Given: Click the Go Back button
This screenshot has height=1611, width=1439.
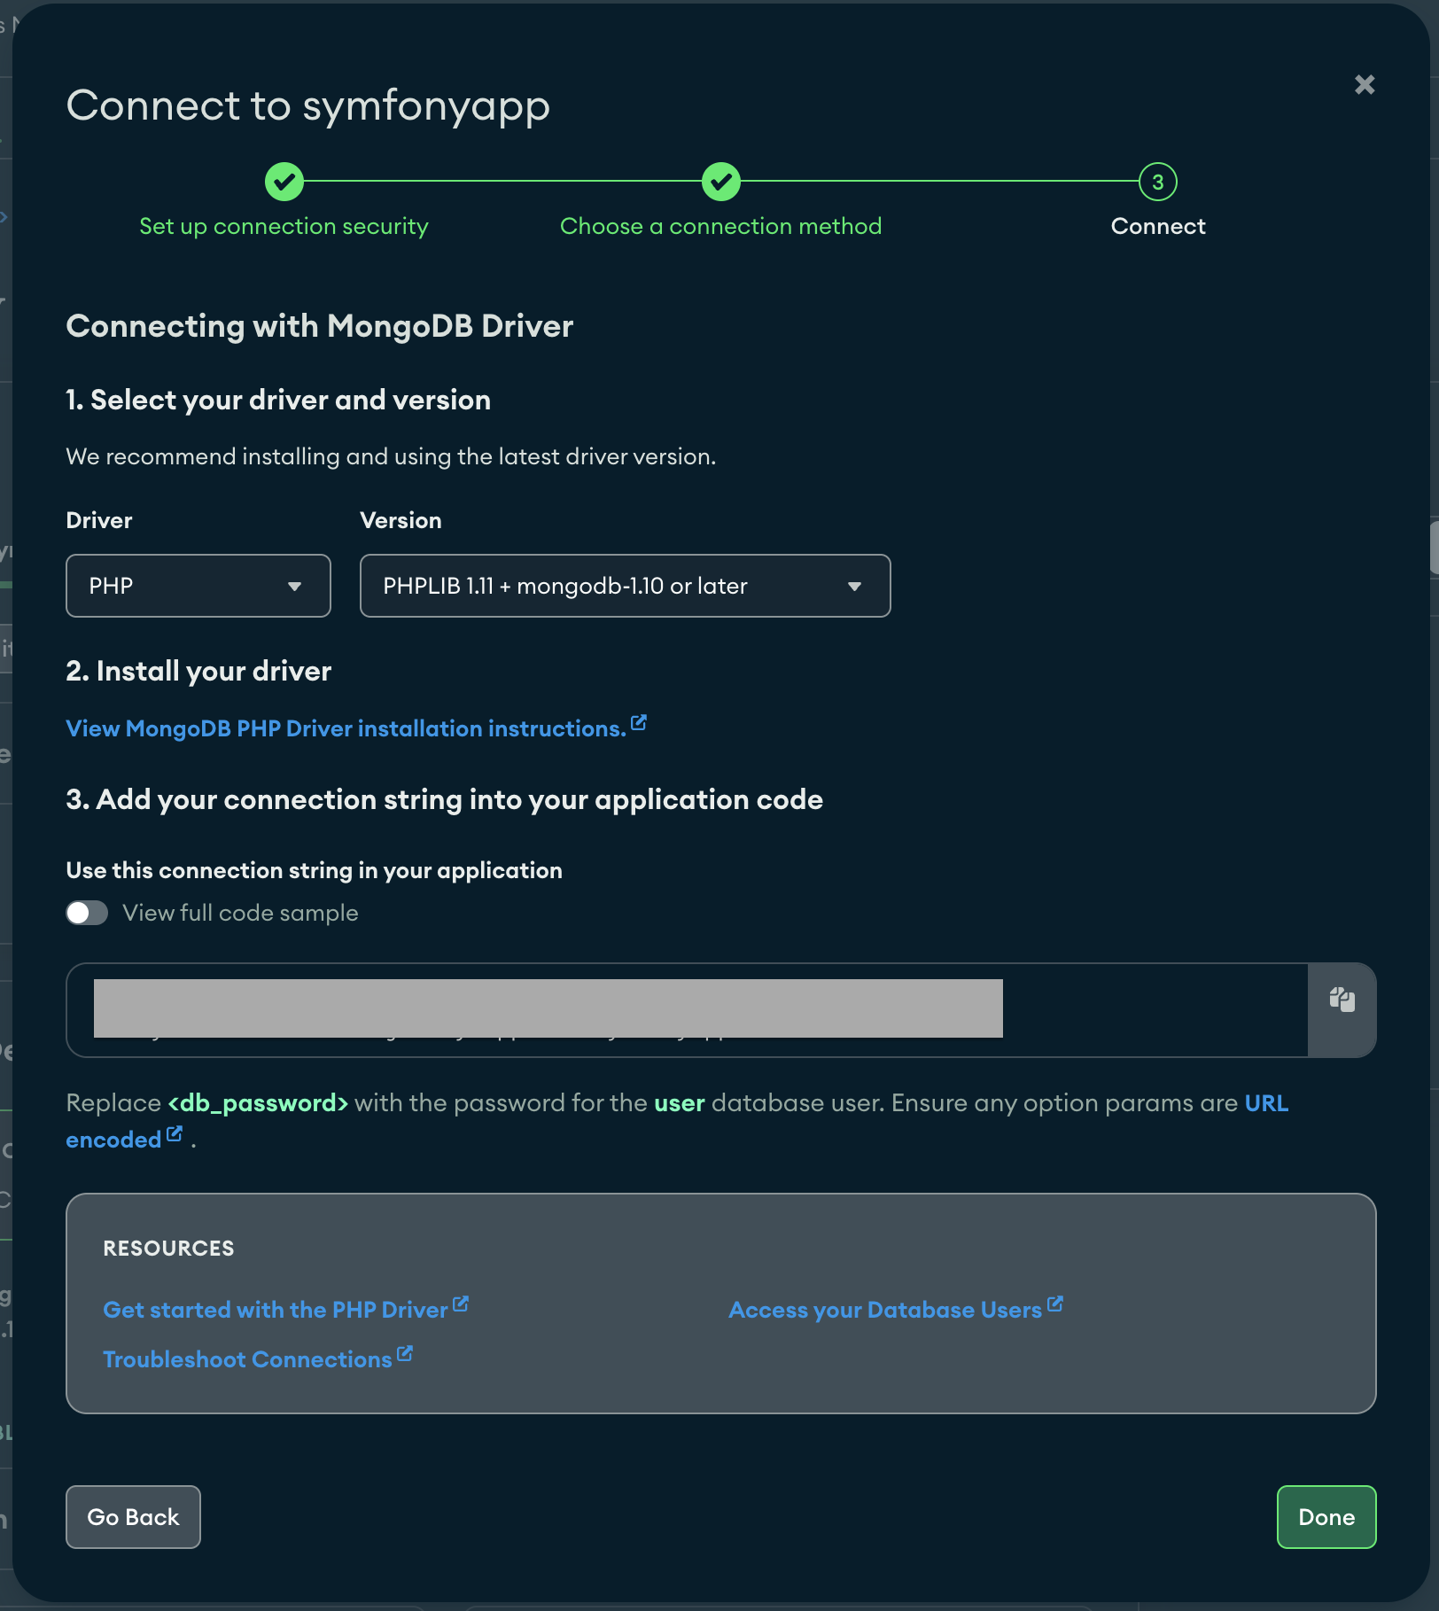Looking at the screenshot, I should (134, 1517).
